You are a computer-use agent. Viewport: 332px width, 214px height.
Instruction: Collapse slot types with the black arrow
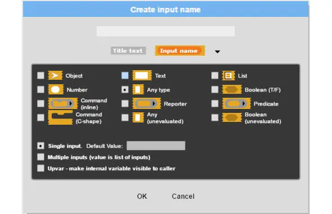pos(217,52)
